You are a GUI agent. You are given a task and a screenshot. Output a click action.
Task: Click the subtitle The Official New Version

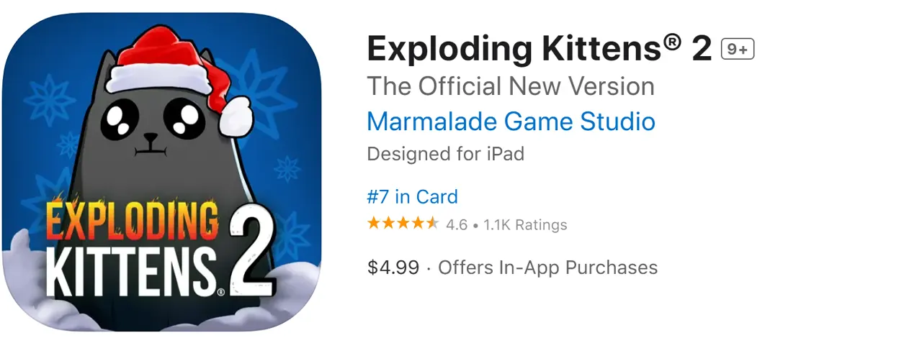[x=511, y=86]
